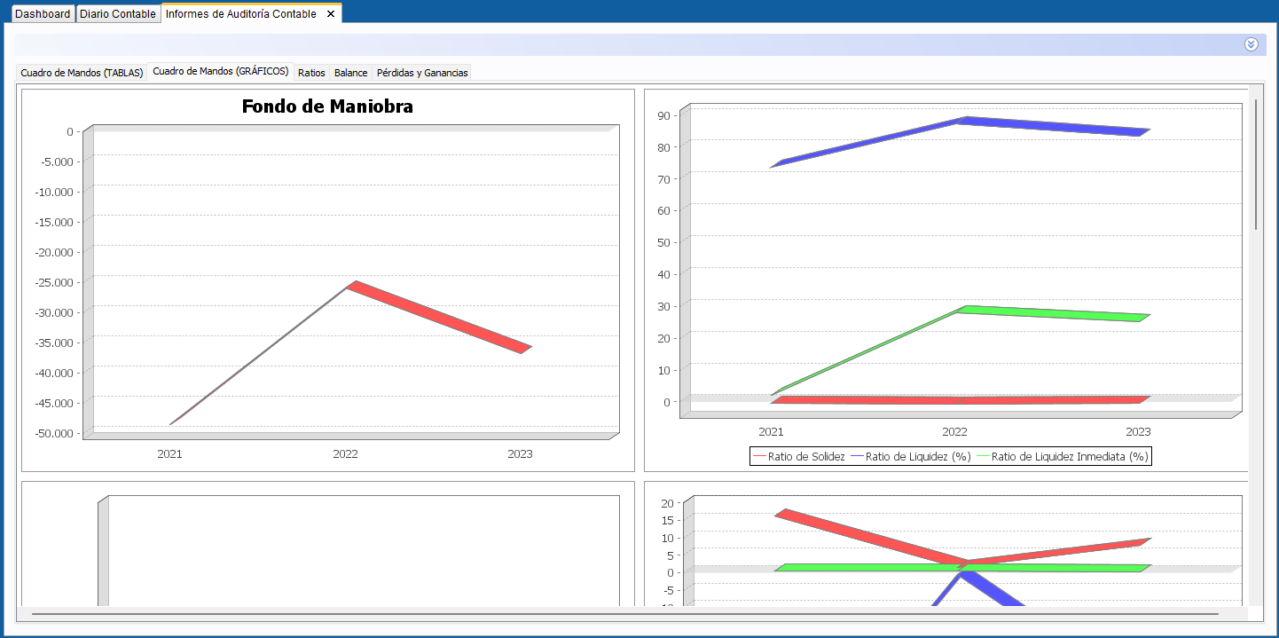
Task: Click the red line in Fondo de Maniobra chart
Action: point(439,317)
